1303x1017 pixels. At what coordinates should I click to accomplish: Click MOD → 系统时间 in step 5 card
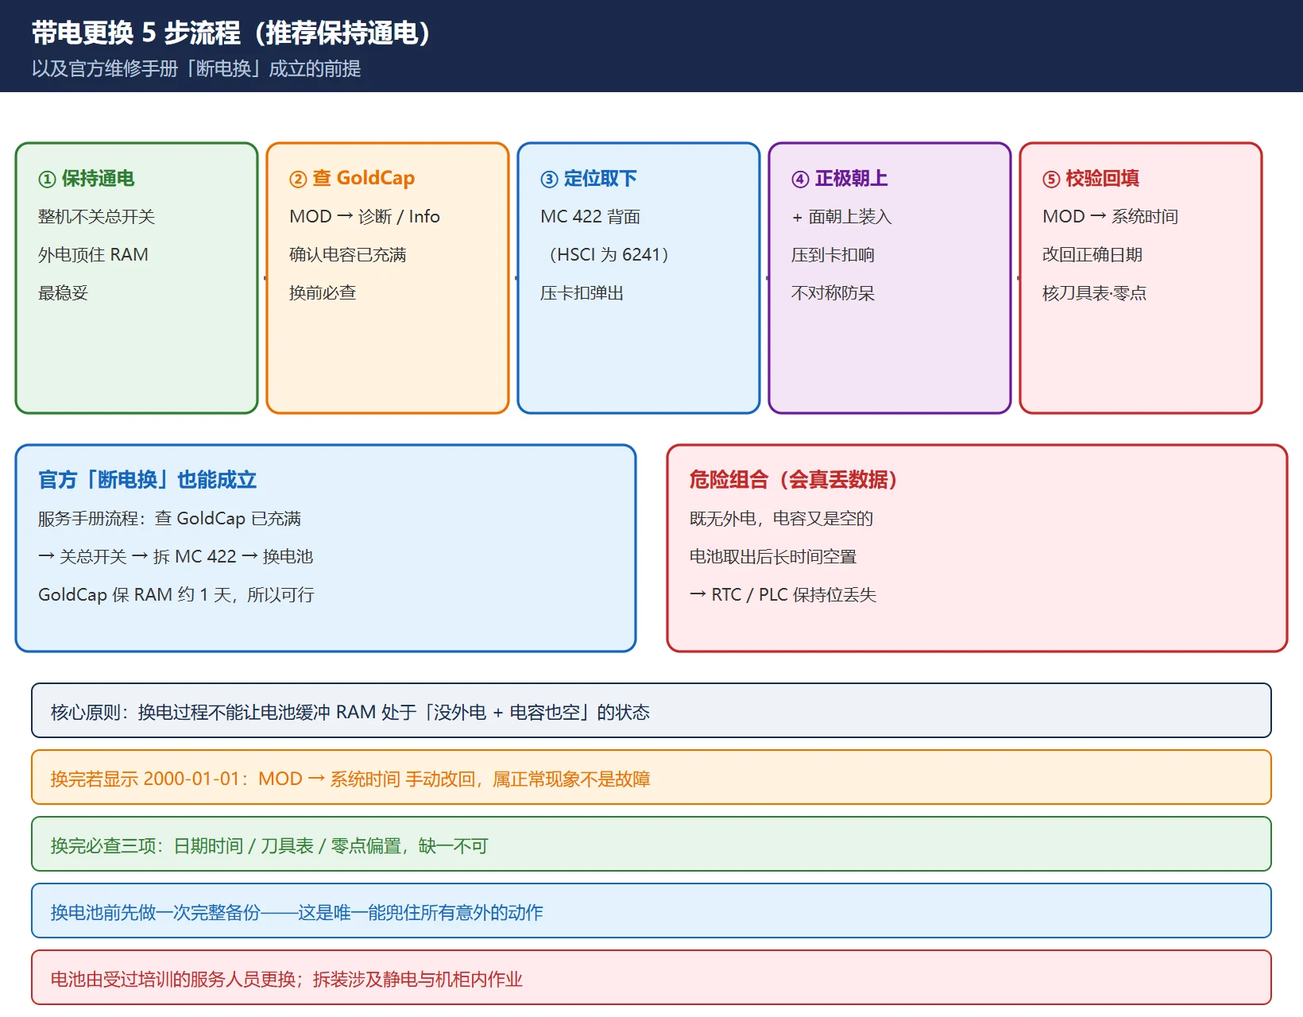coord(1110,216)
